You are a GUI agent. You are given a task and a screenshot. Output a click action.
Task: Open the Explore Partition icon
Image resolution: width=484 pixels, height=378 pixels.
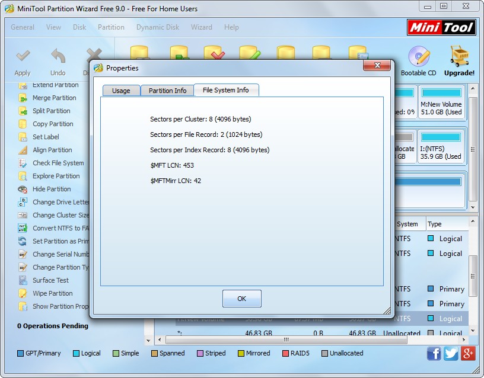coord(23,176)
